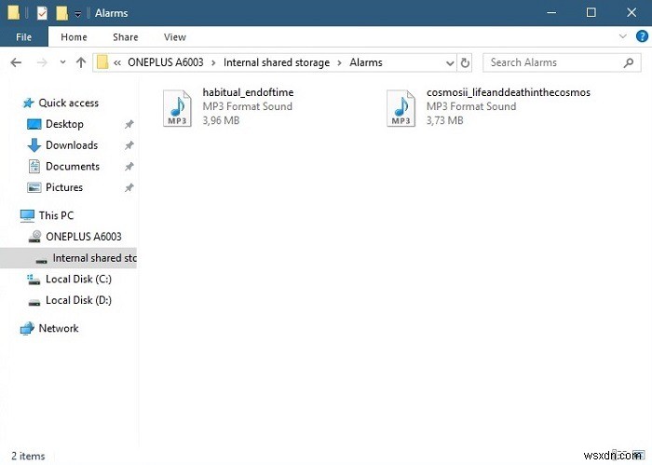Click the Properties icon in the title bar
This screenshot has height=465, width=652.
pyautogui.click(x=42, y=13)
